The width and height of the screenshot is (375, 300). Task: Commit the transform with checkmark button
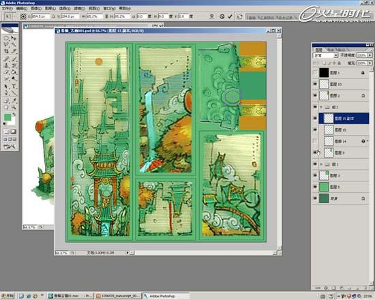point(230,16)
